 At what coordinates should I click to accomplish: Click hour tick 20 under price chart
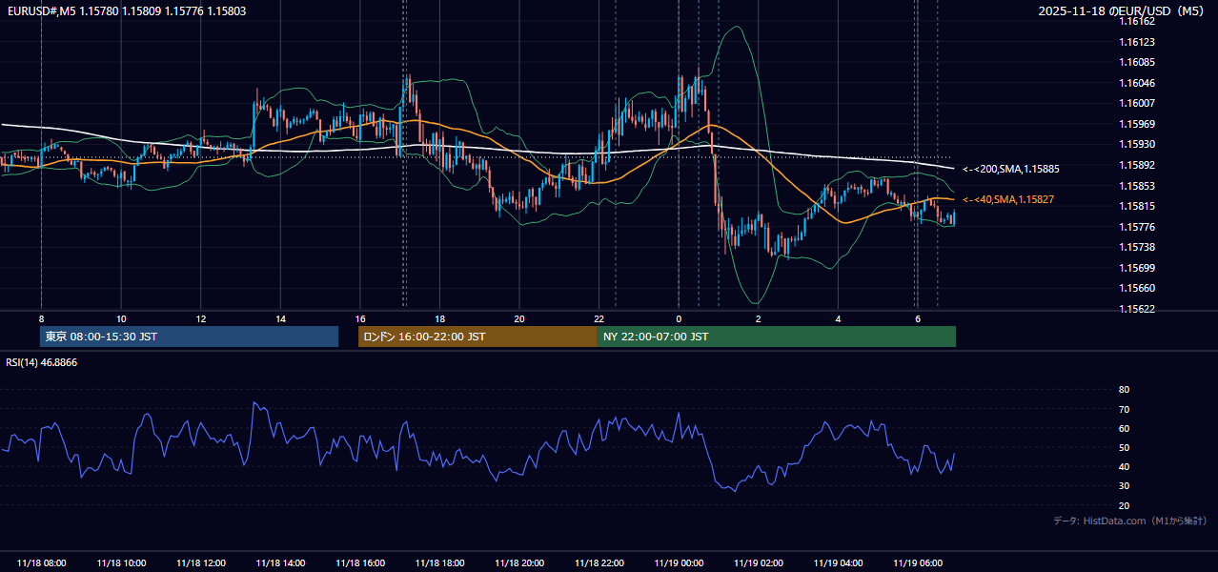[519, 318]
